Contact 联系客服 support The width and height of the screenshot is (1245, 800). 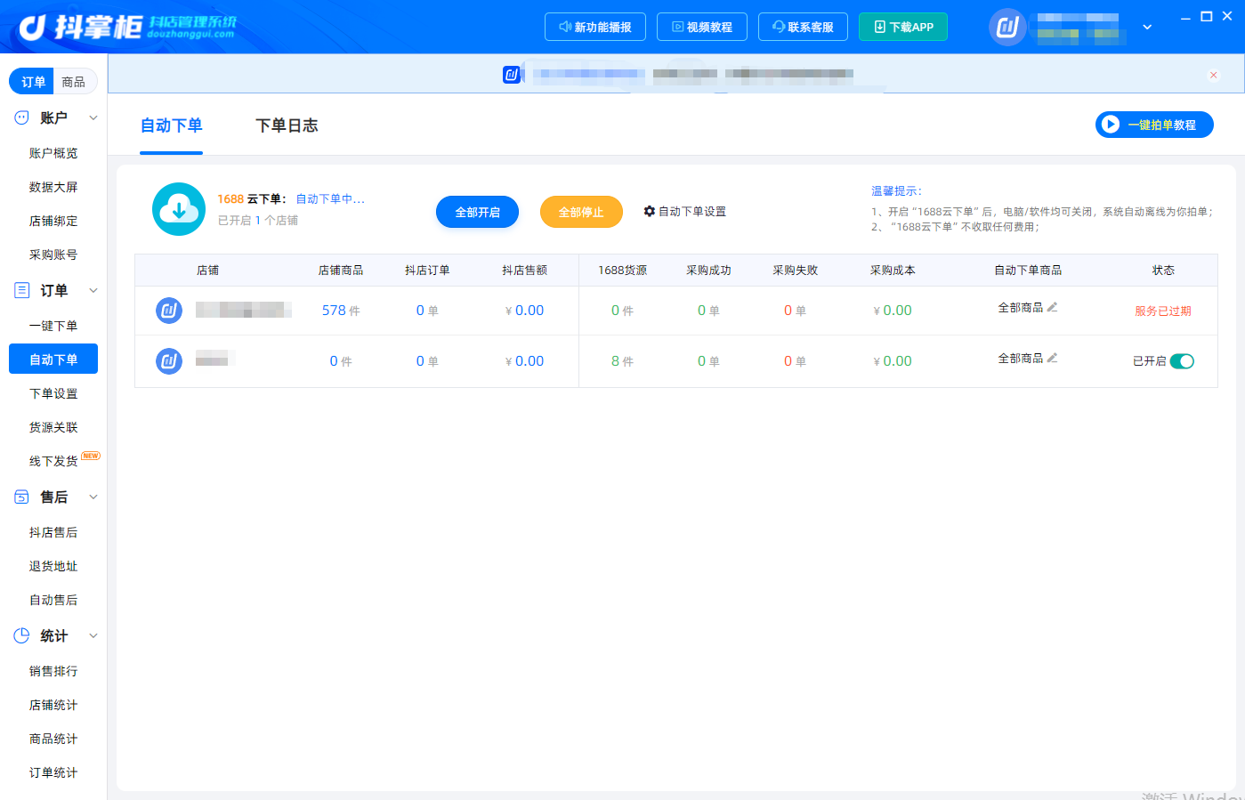pos(803,27)
